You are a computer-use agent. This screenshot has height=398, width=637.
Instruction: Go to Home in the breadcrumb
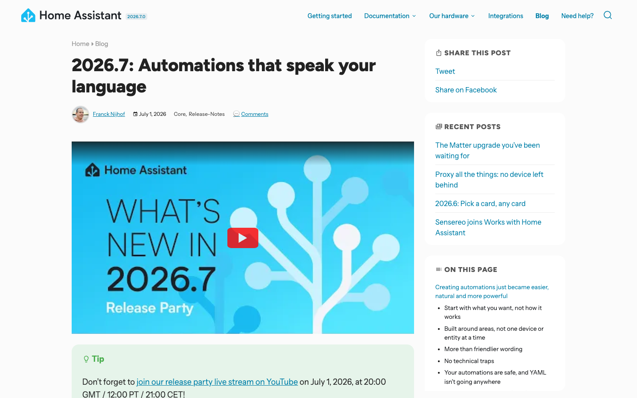tap(81, 44)
